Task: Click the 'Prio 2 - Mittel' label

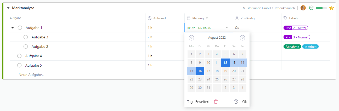Action: [296, 28]
